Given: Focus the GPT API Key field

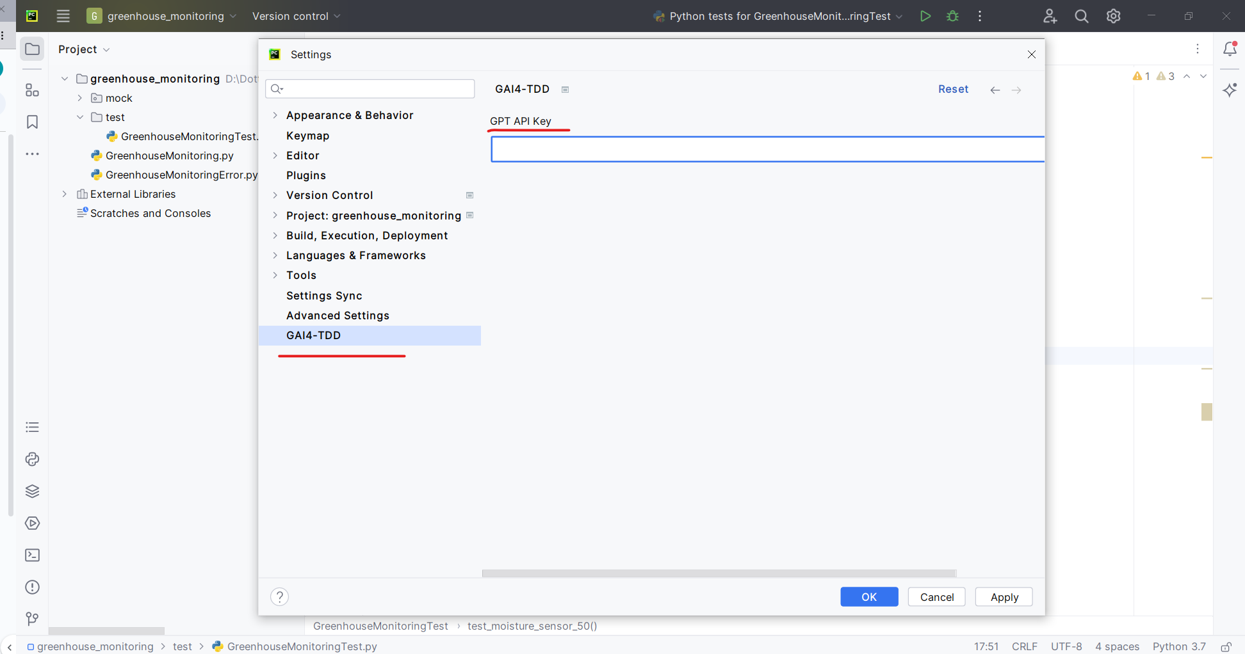Looking at the screenshot, I should pos(767,149).
